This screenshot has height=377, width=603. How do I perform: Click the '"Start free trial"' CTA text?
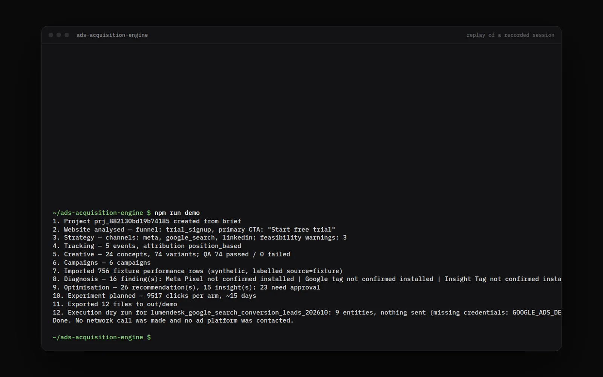(301, 230)
